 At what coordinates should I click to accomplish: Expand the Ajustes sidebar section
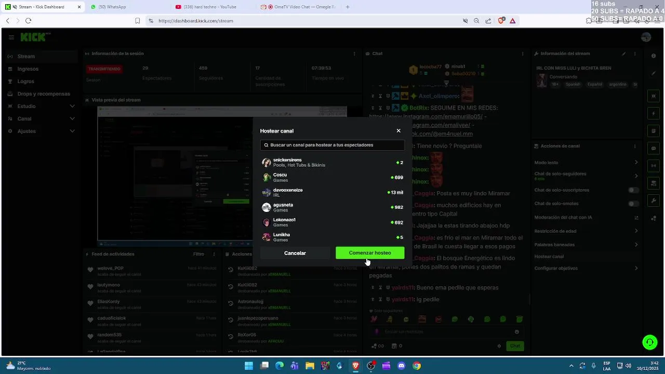point(42,131)
